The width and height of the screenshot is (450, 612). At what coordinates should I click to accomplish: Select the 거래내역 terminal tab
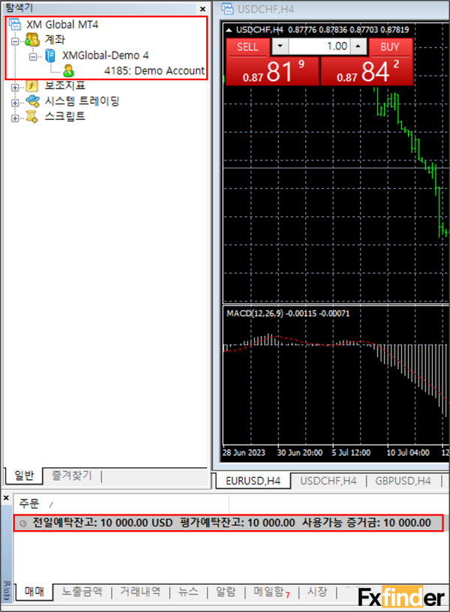(x=140, y=592)
